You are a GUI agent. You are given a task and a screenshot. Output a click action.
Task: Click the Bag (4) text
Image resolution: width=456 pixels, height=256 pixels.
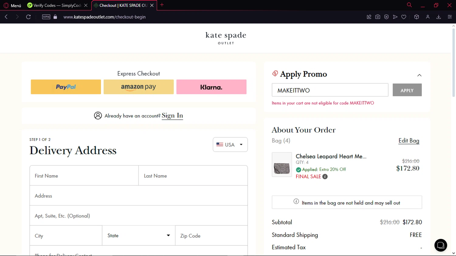[x=281, y=141]
